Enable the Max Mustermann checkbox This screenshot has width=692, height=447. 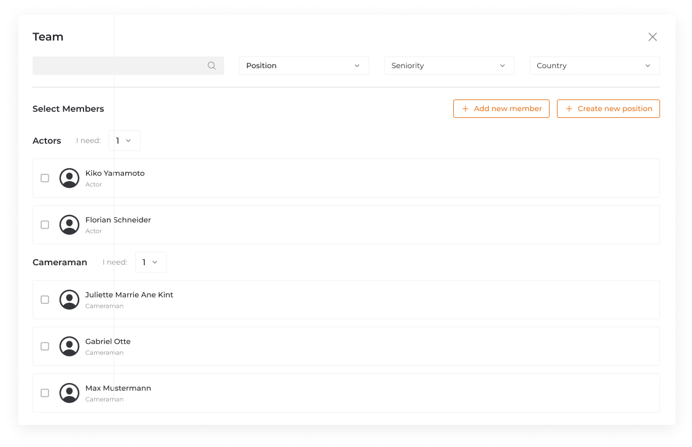45,393
